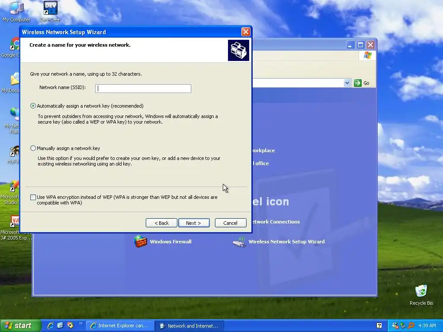The width and height of the screenshot is (443, 332).
Task: Open the Windows Firewall link
Action: click(x=170, y=242)
